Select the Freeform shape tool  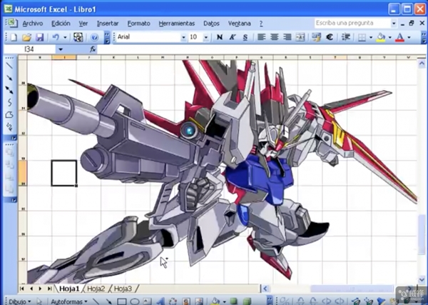tap(10, 114)
